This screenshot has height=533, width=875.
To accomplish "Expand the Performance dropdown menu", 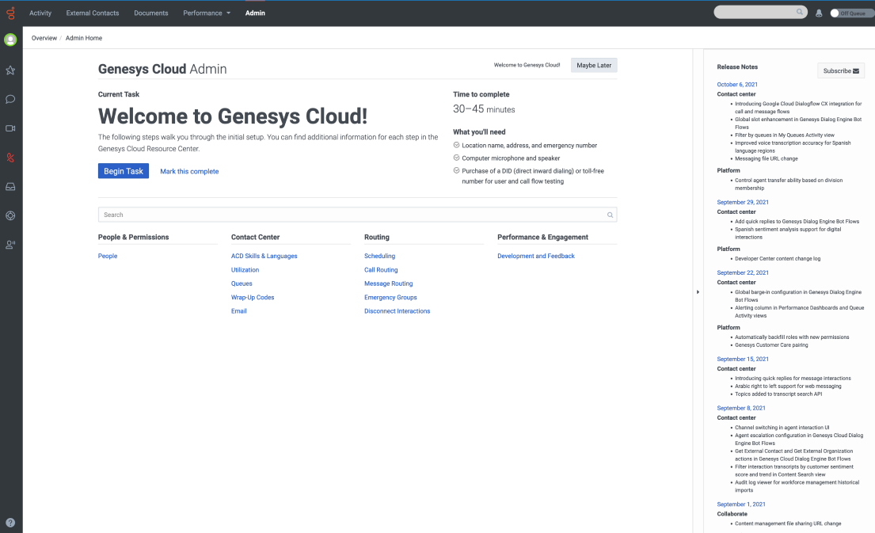I will pos(207,13).
